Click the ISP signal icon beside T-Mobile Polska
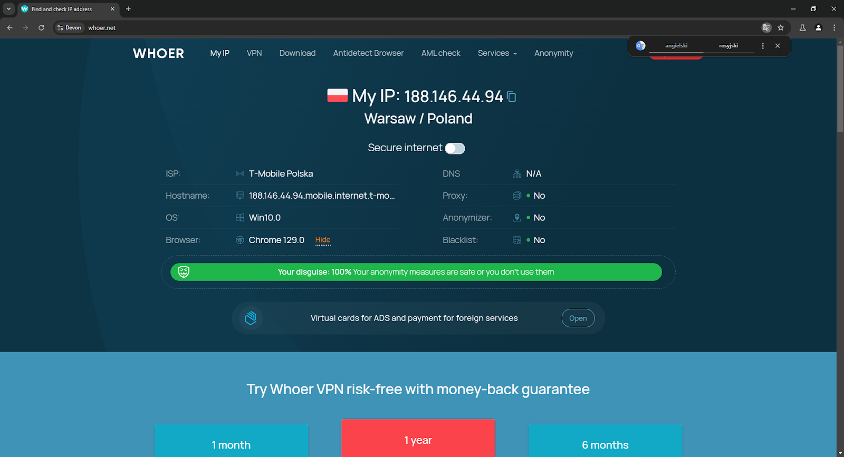 pyautogui.click(x=240, y=173)
